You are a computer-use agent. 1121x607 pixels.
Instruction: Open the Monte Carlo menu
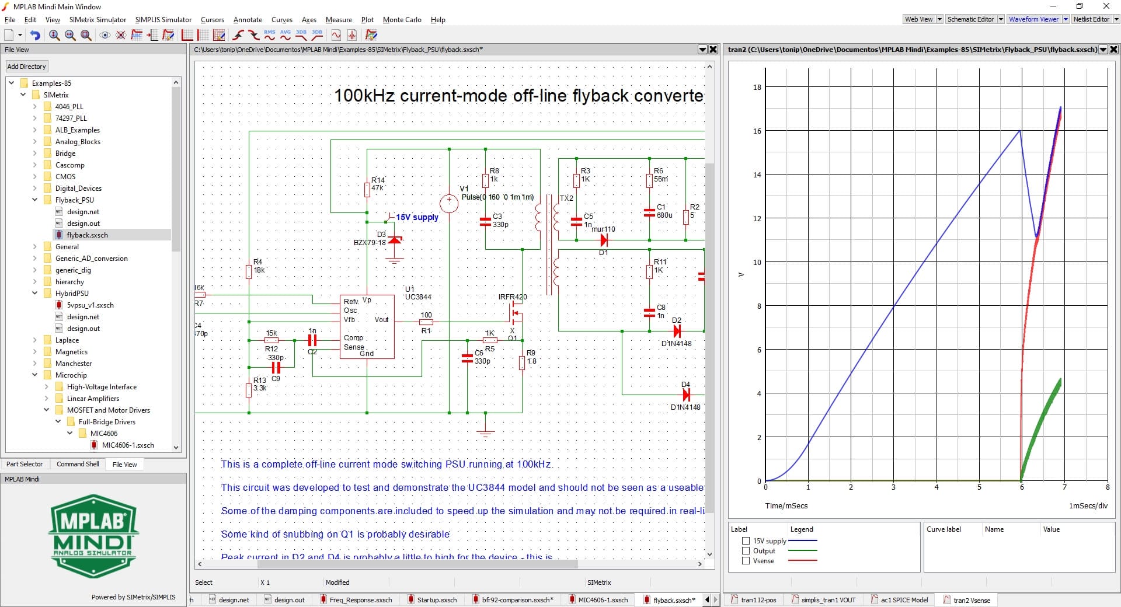(x=402, y=20)
